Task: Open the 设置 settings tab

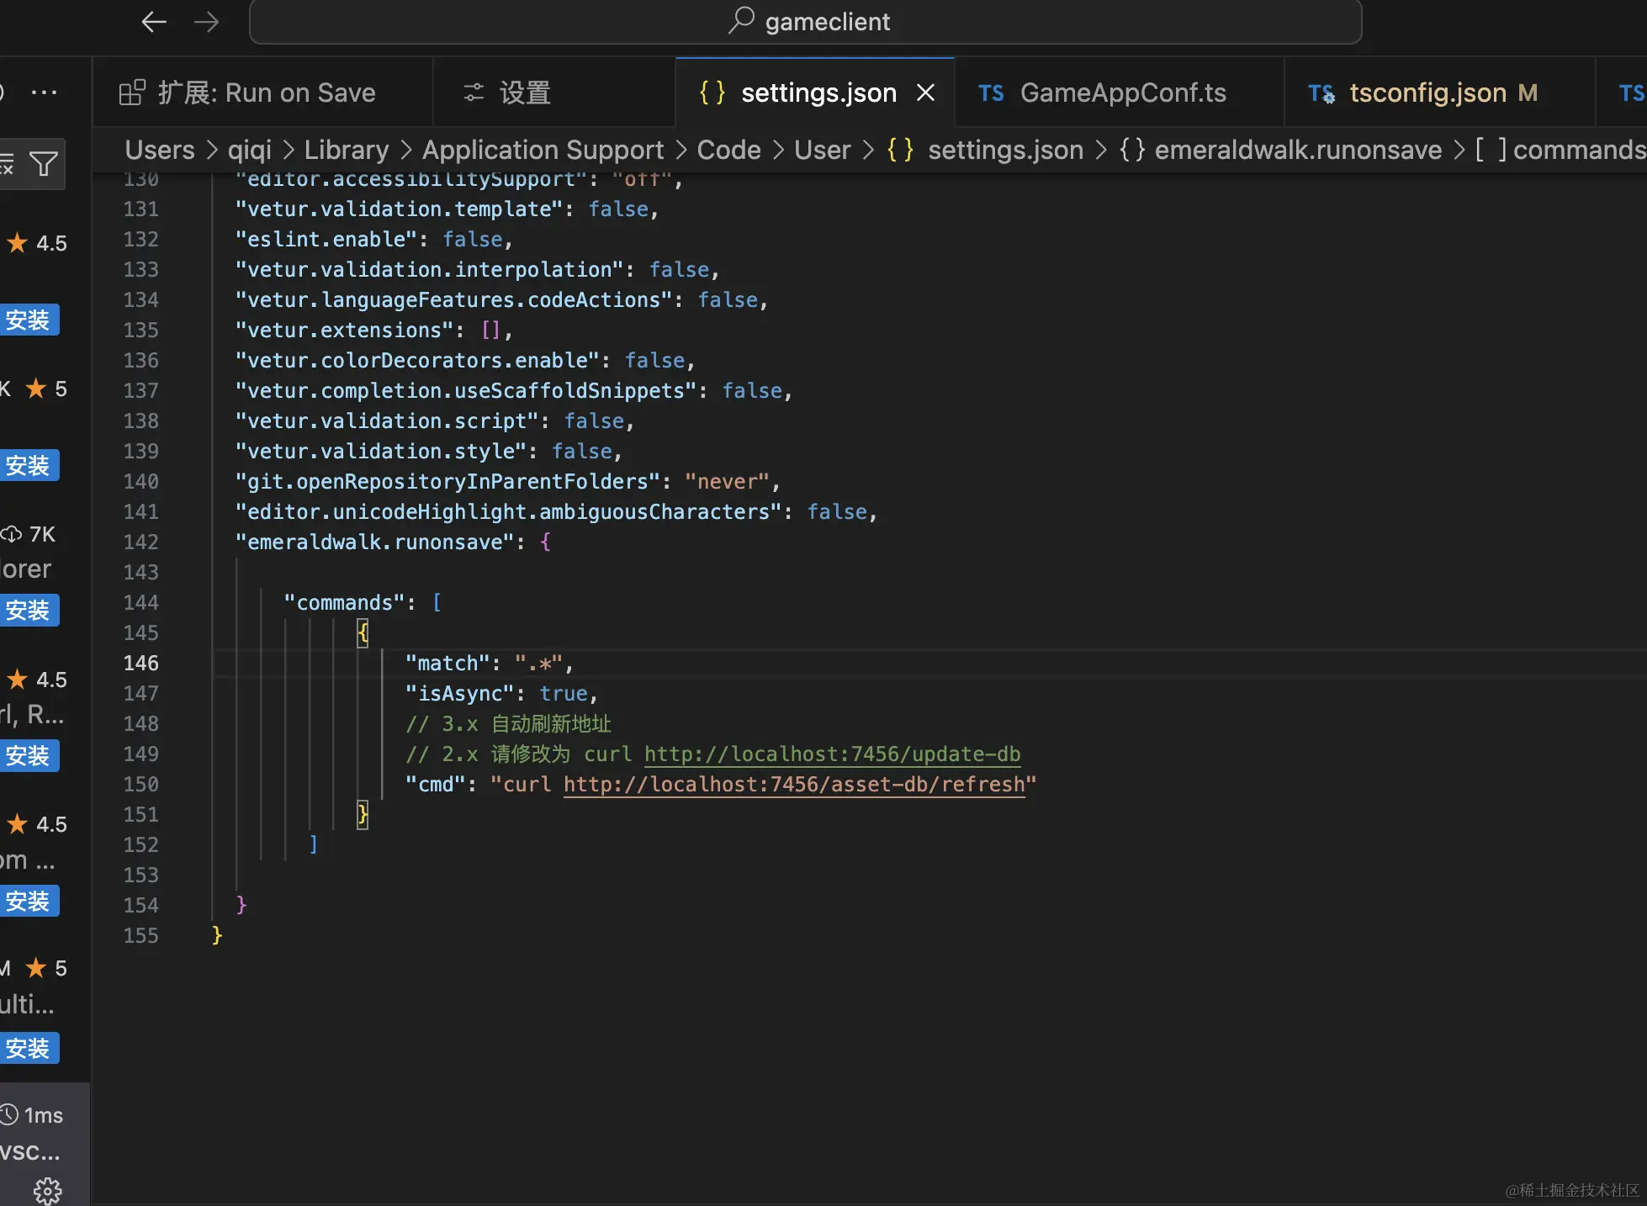Action: (524, 93)
